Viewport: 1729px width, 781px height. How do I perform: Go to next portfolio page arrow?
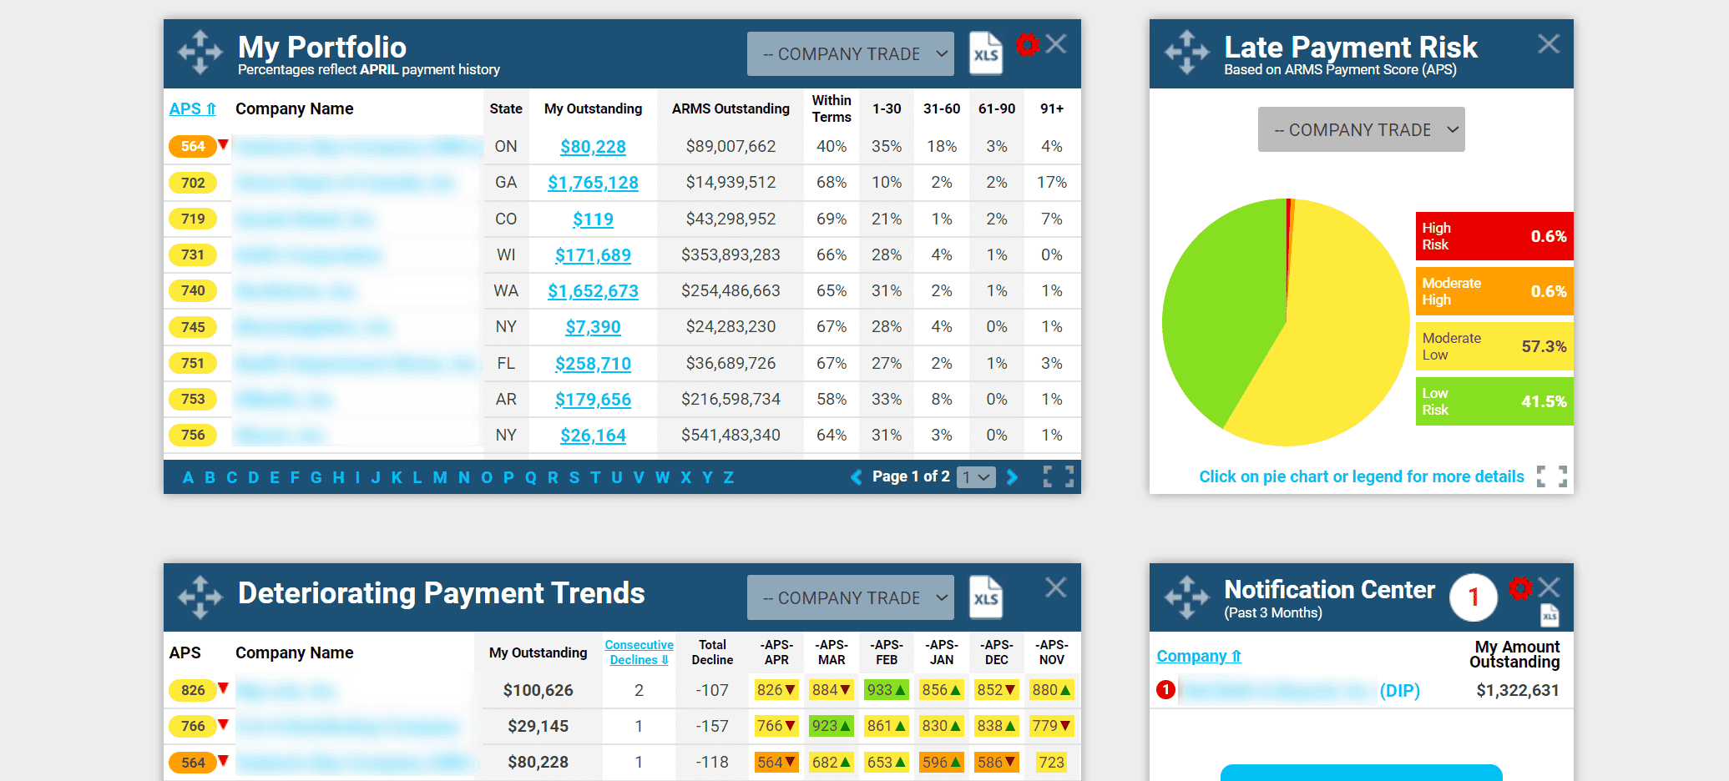[1012, 476]
